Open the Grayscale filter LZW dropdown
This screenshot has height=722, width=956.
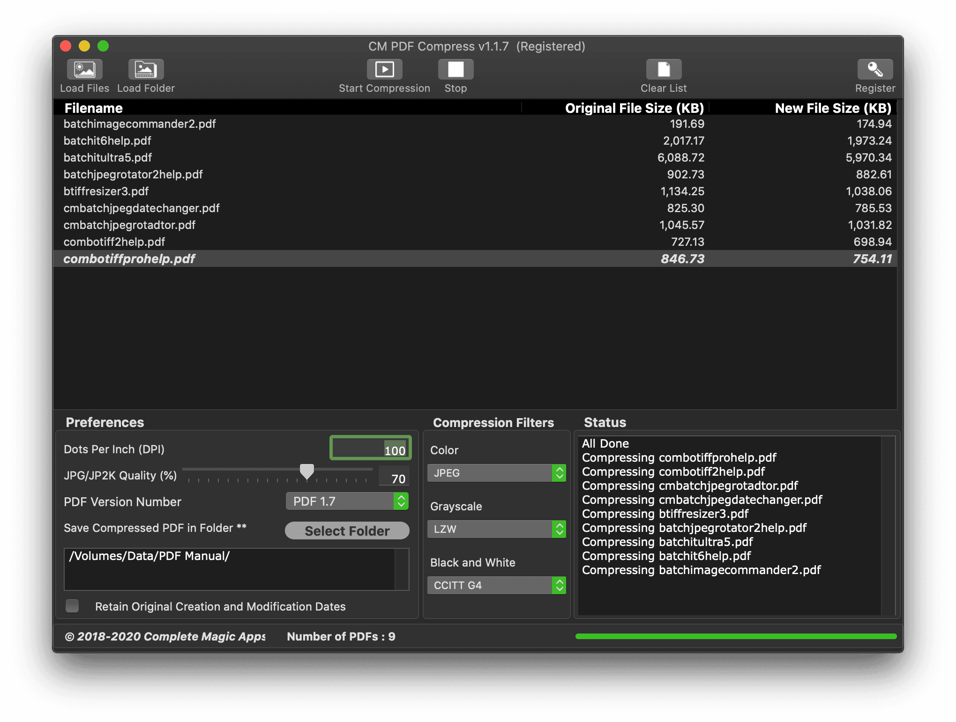point(496,529)
